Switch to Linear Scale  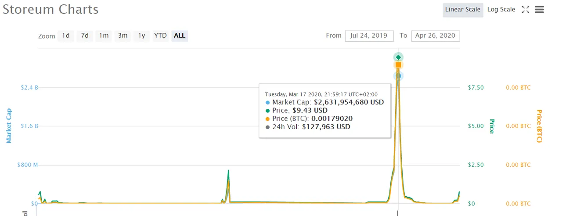[x=463, y=10]
